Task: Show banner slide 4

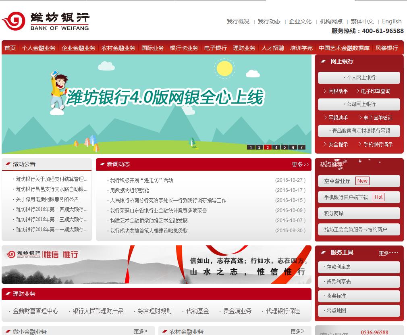Action: coord(276,147)
